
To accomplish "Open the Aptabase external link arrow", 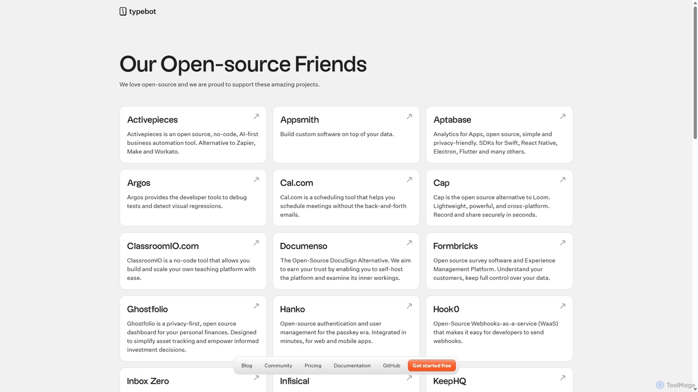I will (563, 117).
